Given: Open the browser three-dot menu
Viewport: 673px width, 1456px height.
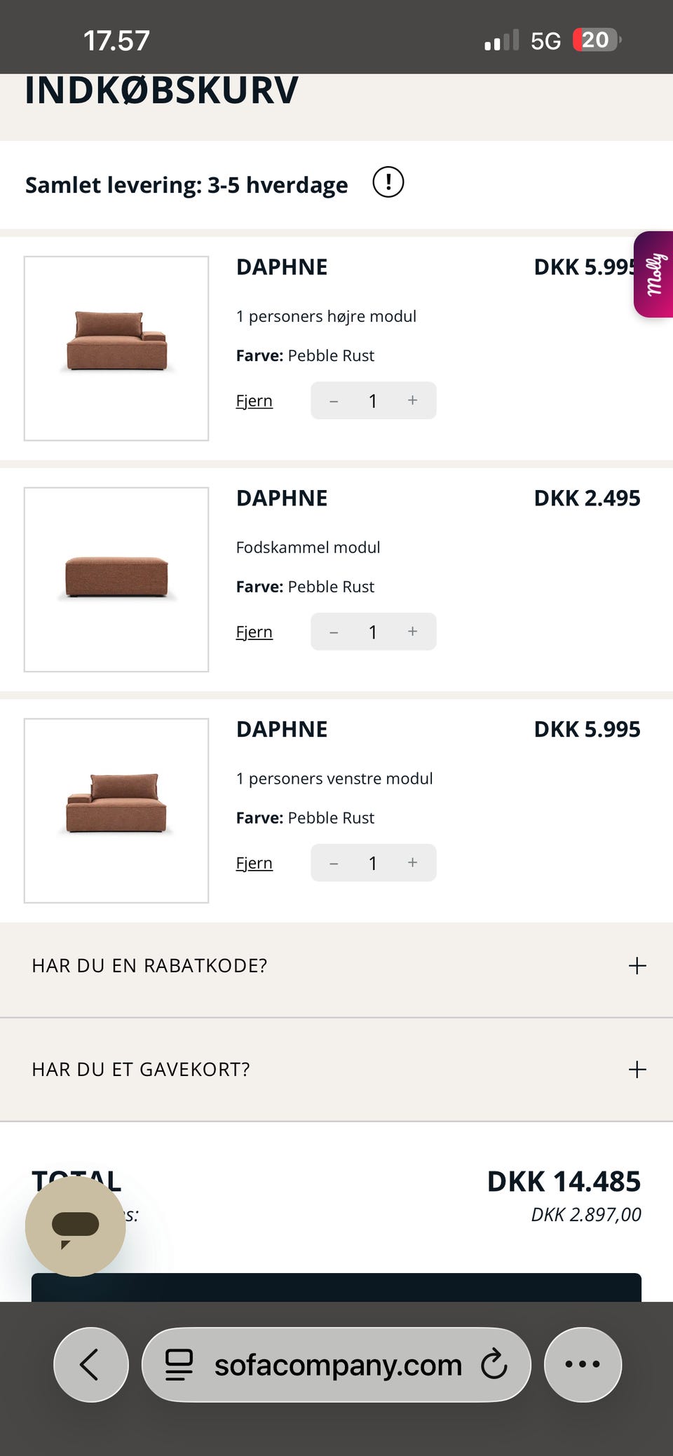Looking at the screenshot, I should pyautogui.click(x=583, y=1364).
